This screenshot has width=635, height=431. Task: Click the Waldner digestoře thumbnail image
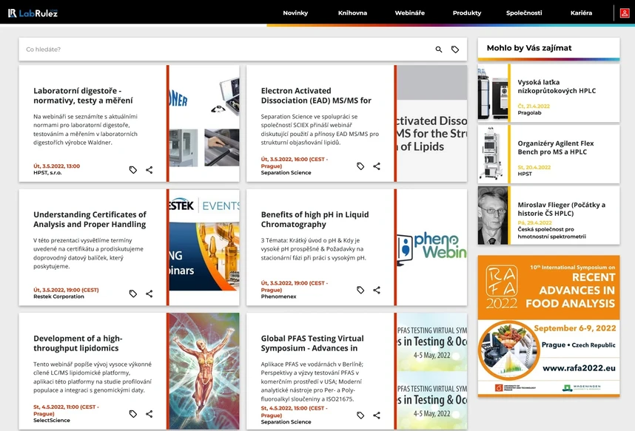204,123
